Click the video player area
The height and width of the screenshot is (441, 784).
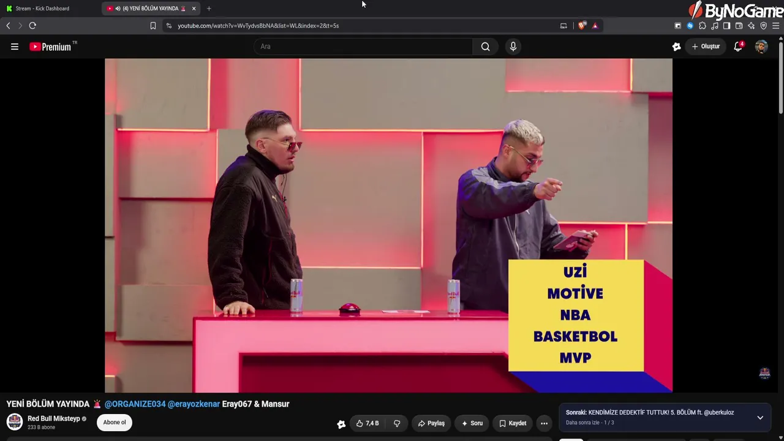pyautogui.click(x=388, y=225)
